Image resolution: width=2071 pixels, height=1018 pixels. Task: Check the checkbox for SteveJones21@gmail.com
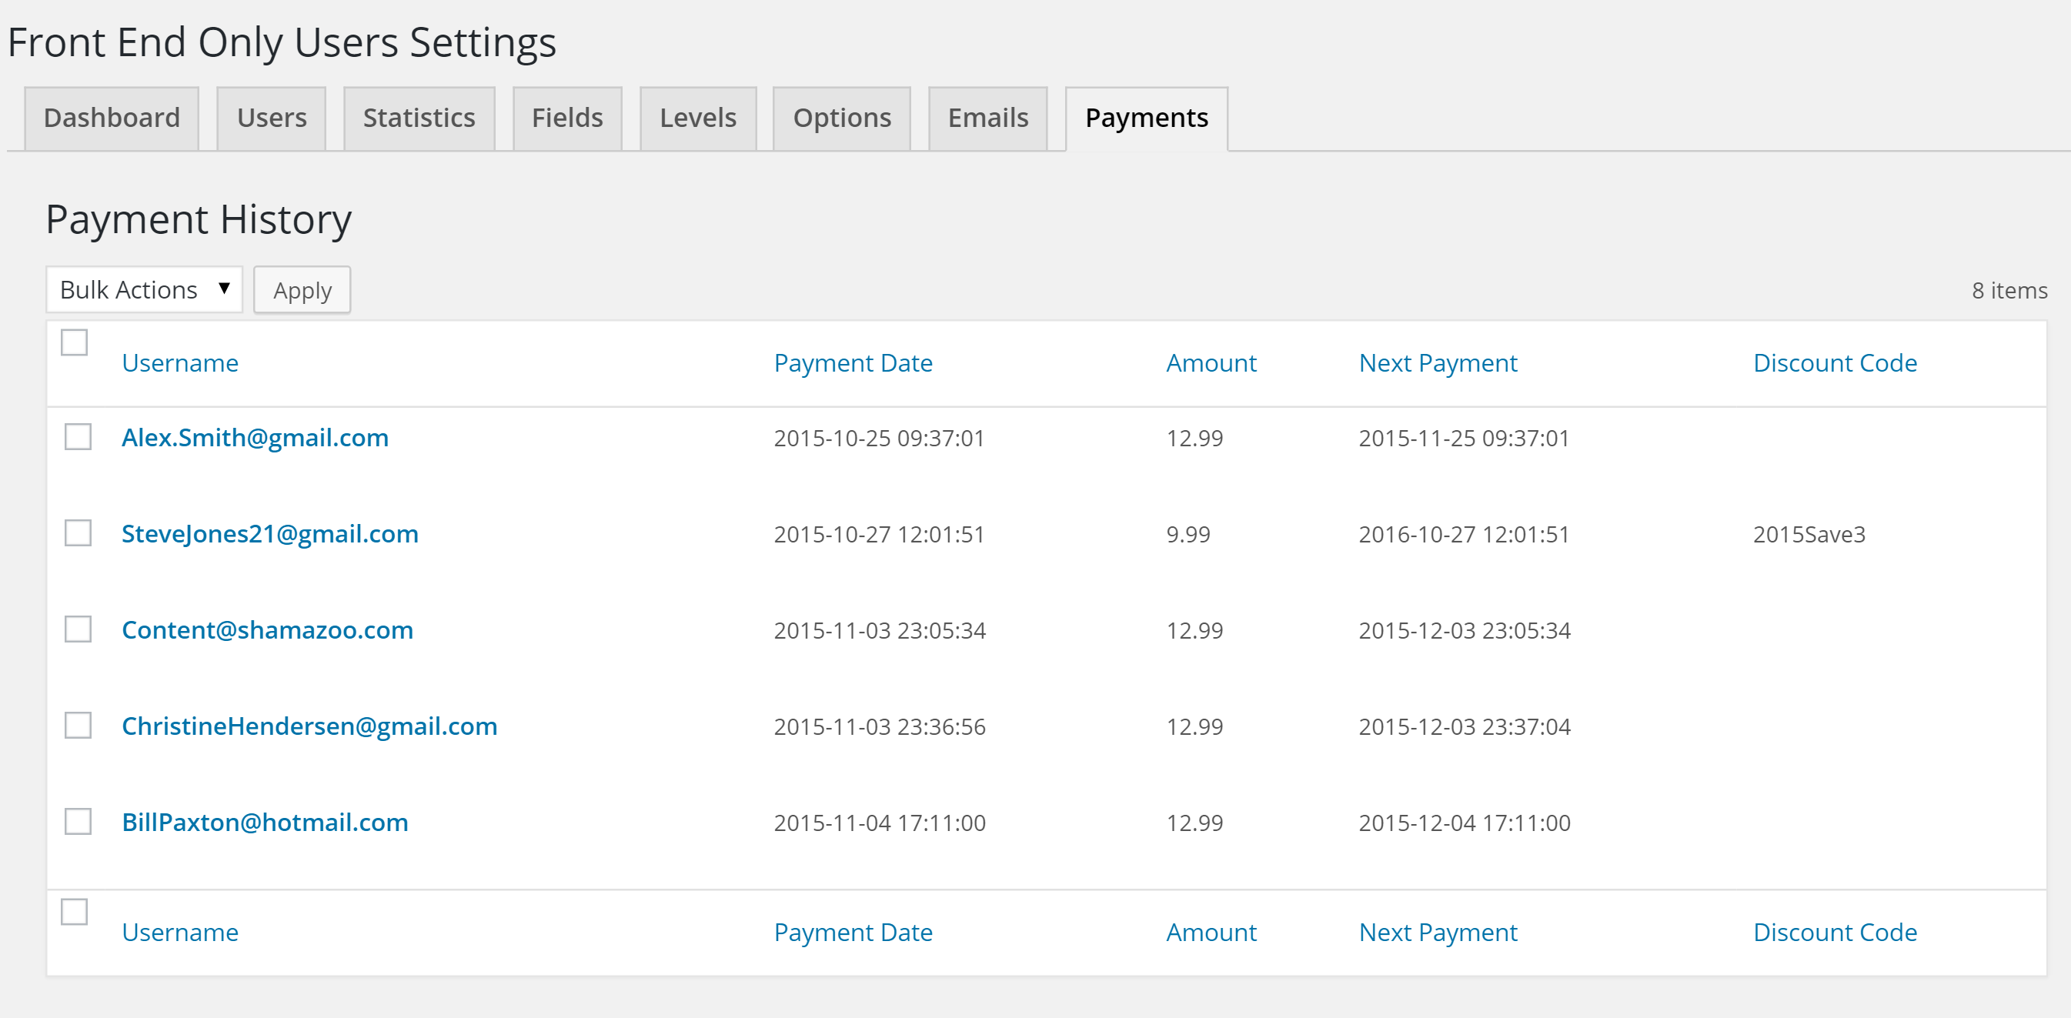tap(77, 533)
